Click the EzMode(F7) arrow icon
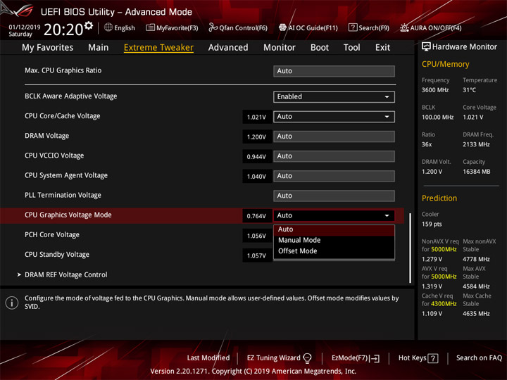This screenshot has height=380, width=507. point(375,358)
